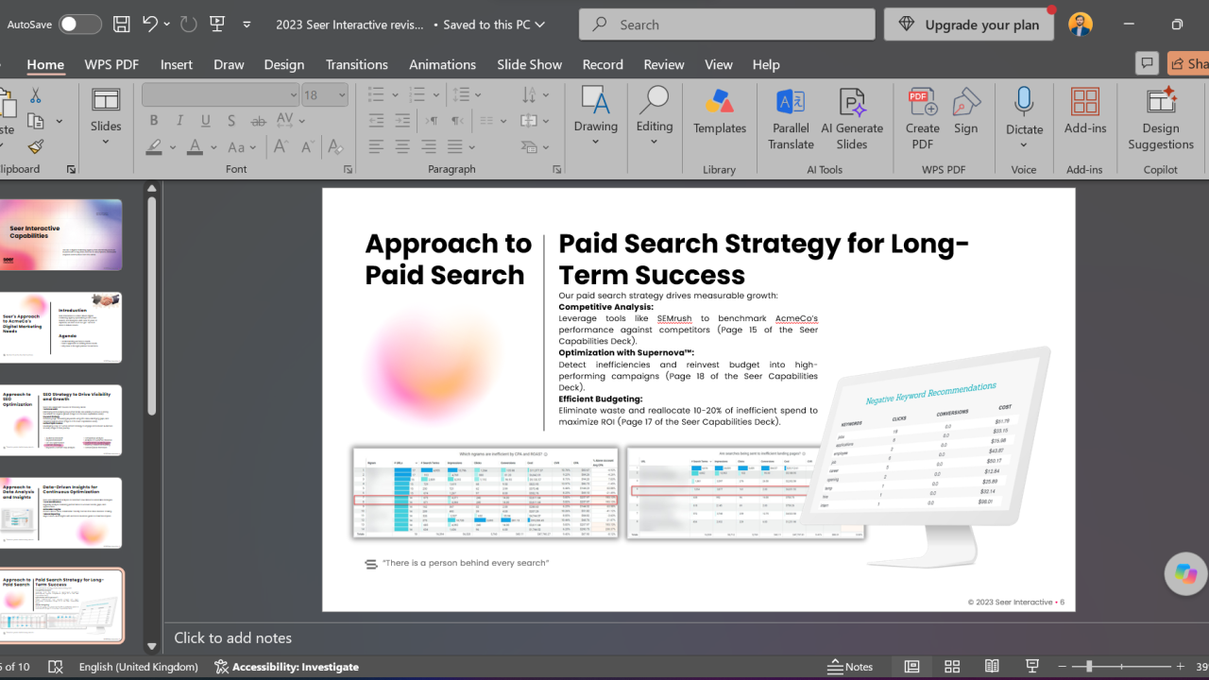Viewport: 1209px width, 680px height.
Task: Click the Create PDF icon
Action: 922,119
